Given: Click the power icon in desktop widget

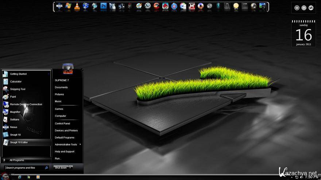Looking at the screenshot, I should coord(297,8).
